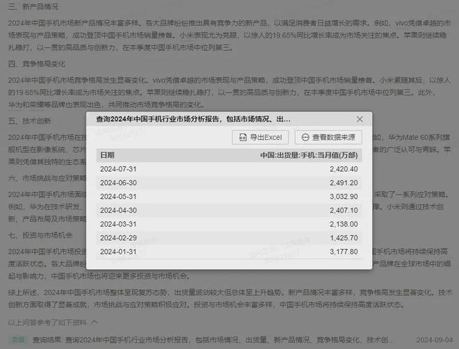459x349 pixels.
Task: Click the value 3,177.80
Action: point(344,252)
